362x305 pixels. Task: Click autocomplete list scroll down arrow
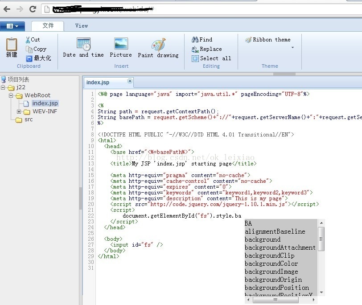click(321, 293)
